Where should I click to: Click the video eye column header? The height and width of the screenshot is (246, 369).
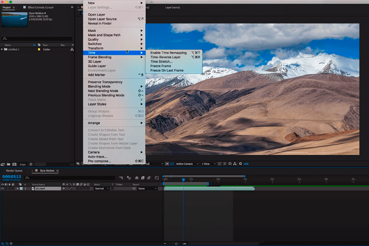click(x=3, y=184)
